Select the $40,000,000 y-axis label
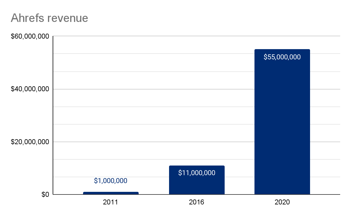Viewport: 351px width, 217px height. click(x=30, y=89)
